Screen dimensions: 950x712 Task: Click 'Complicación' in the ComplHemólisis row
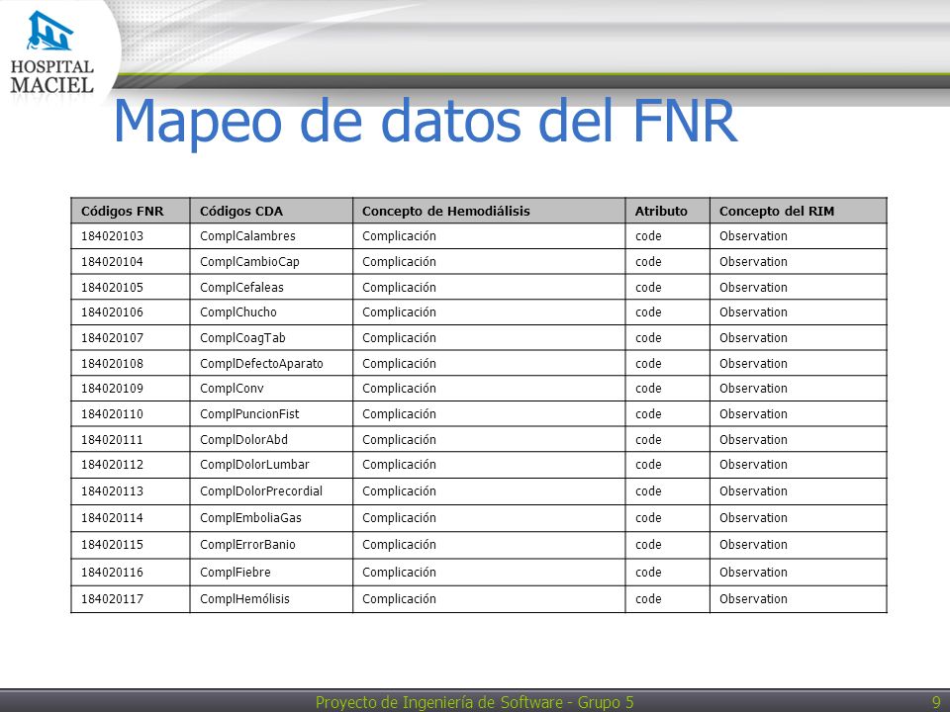399,599
